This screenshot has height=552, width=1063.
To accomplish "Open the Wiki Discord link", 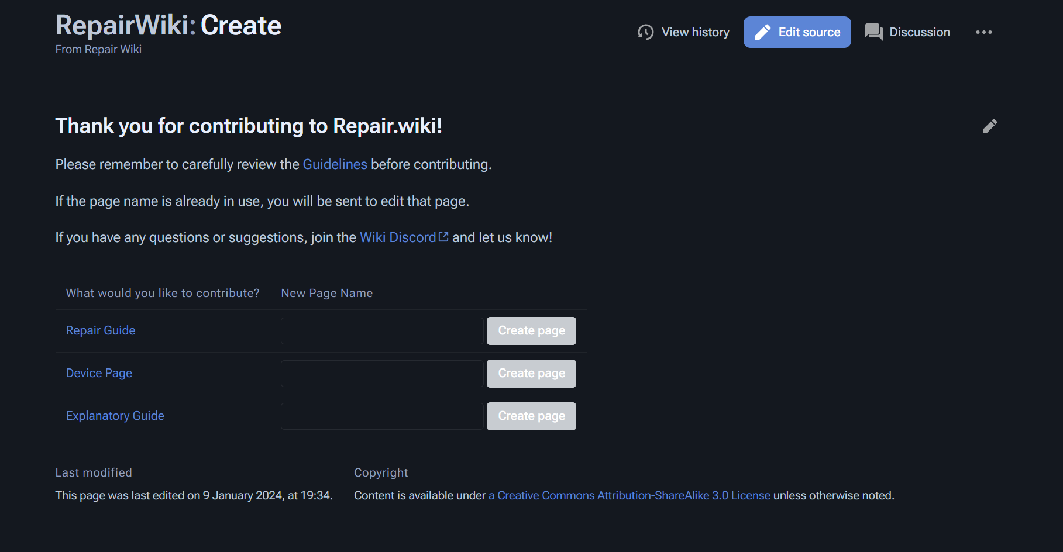I will pos(398,237).
